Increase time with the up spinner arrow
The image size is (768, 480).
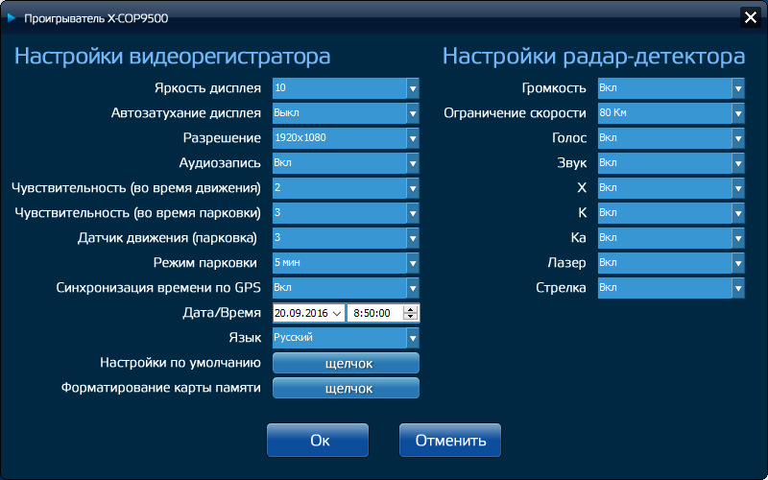coord(411,309)
